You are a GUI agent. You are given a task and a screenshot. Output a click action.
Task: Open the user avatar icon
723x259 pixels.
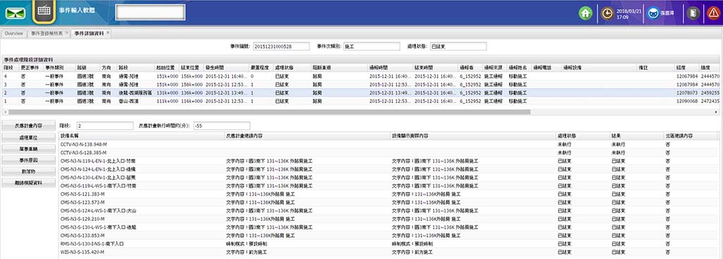pos(653,13)
